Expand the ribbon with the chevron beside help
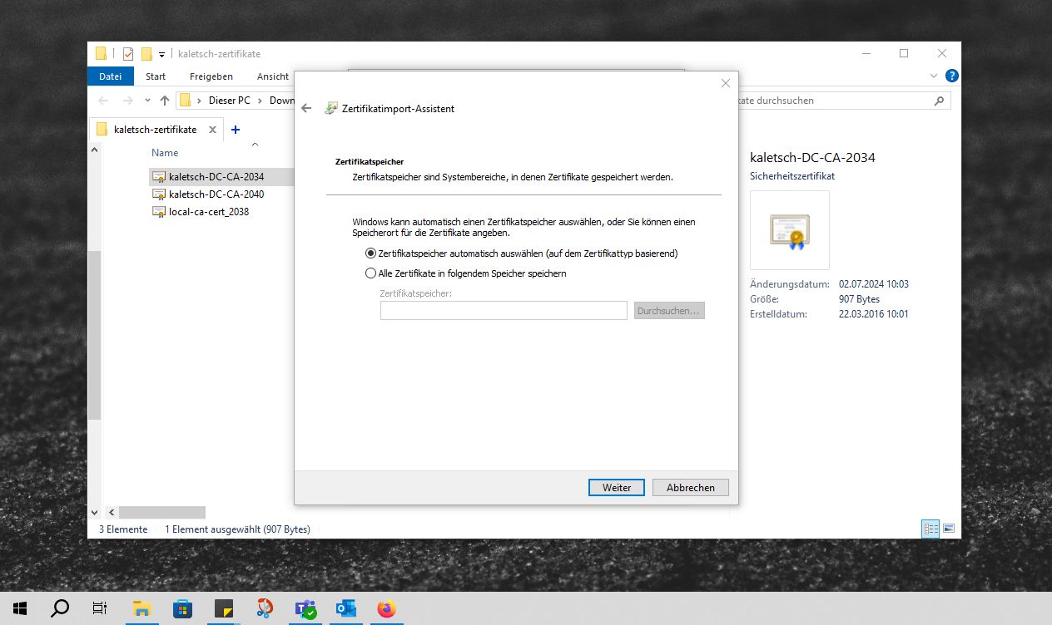 click(933, 76)
